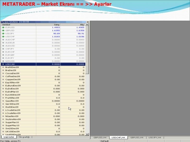This screenshot has width=190, height=142.
Task: Click the symbol icon beside CoffeeDec09
Action: point(3,76)
